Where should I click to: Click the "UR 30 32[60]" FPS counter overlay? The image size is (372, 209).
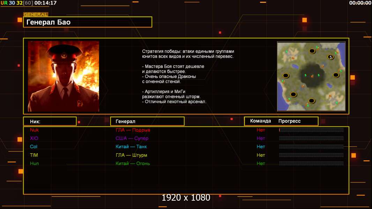click(x=17, y=3)
